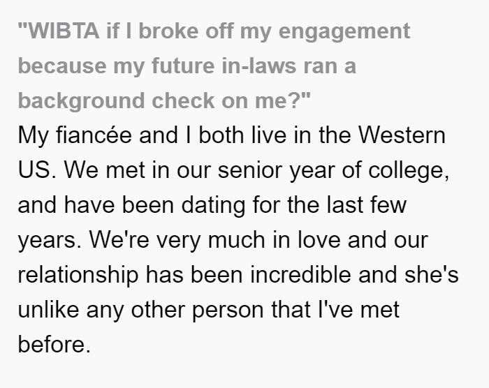The width and height of the screenshot is (489, 388).
Task: Click "background check" in the gray heading
Action: coord(117,103)
